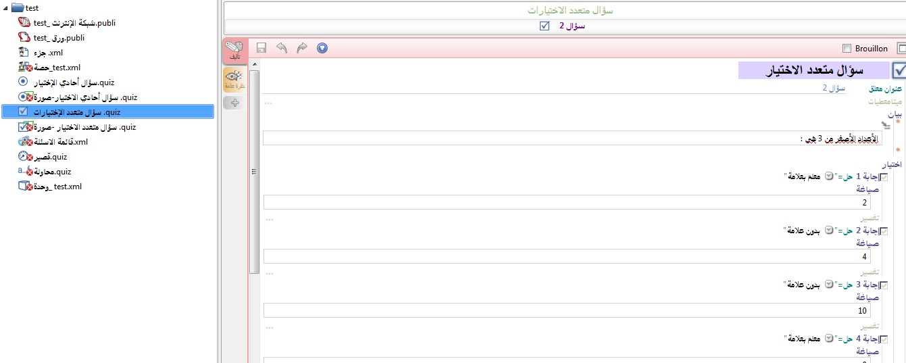Click the plus tab to add a view
The width and height of the screenshot is (906, 363).
click(234, 103)
